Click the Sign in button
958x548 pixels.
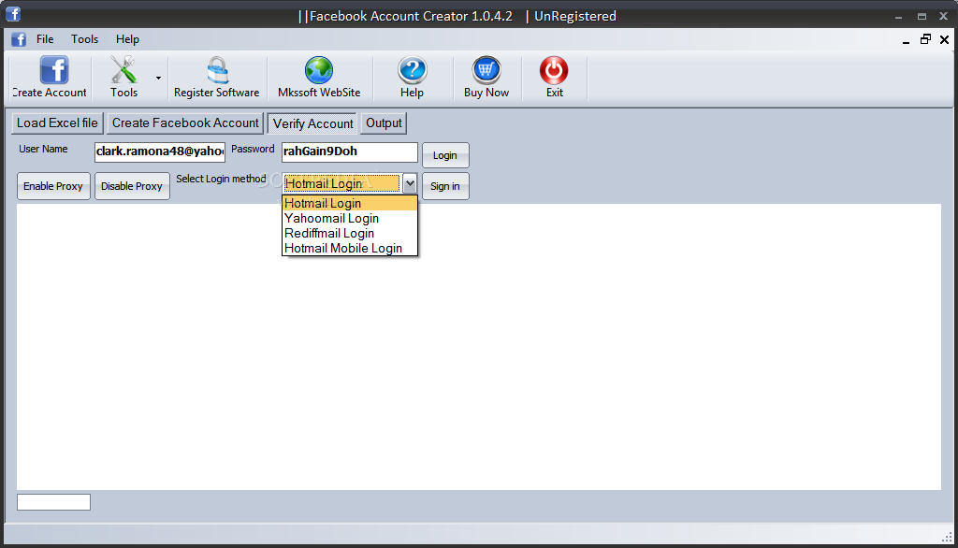pos(445,186)
